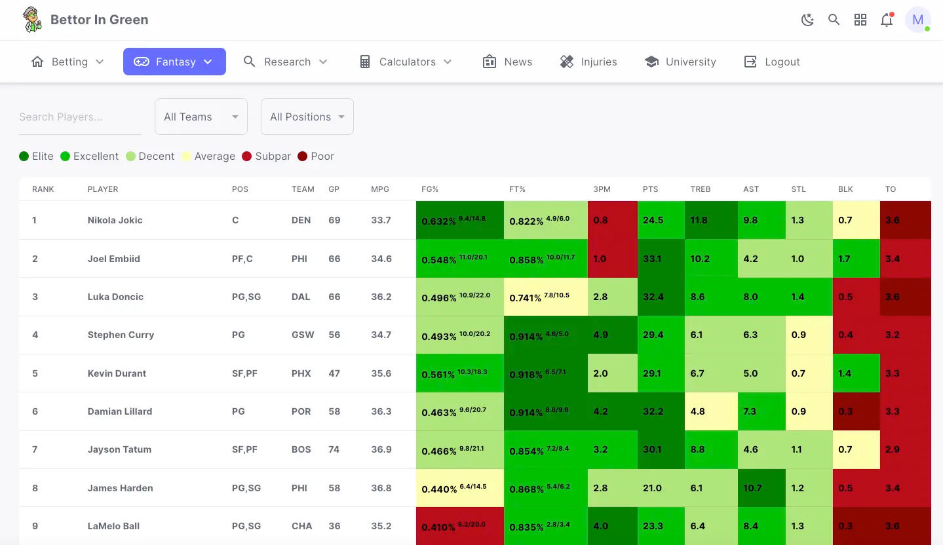Click the Average legend color dot
This screenshot has width=943, height=545.
tap(187, 156)
